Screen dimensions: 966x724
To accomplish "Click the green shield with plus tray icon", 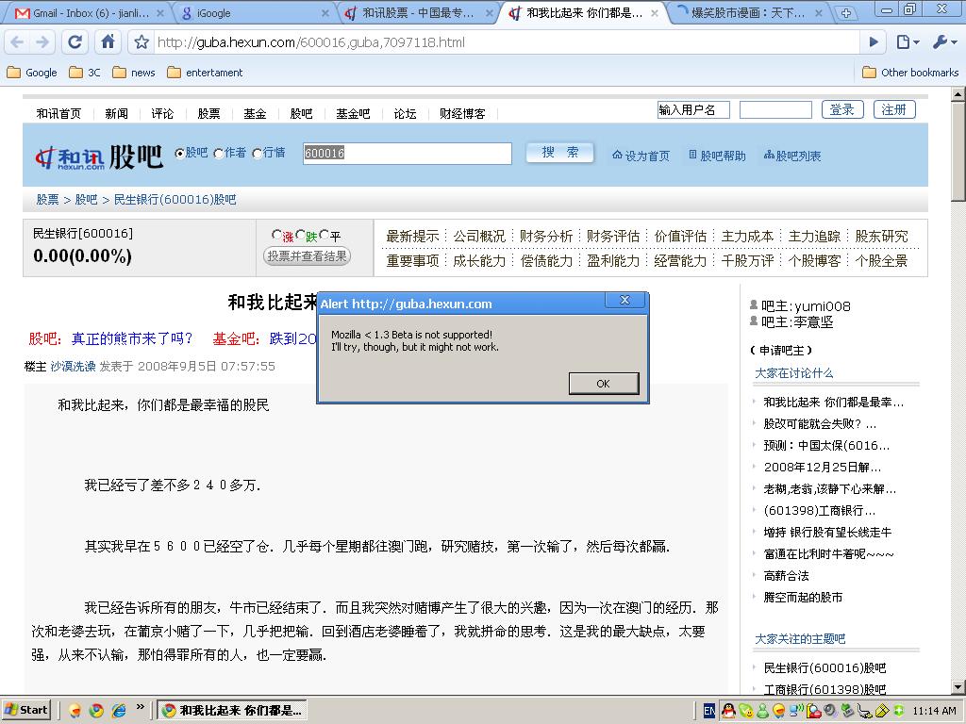I will tap(899, 711).
